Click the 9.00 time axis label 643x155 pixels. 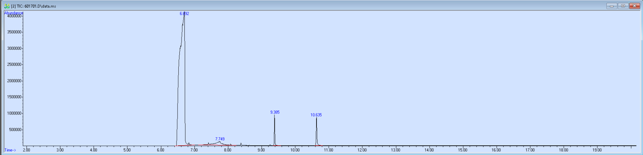tap(261, 150)
